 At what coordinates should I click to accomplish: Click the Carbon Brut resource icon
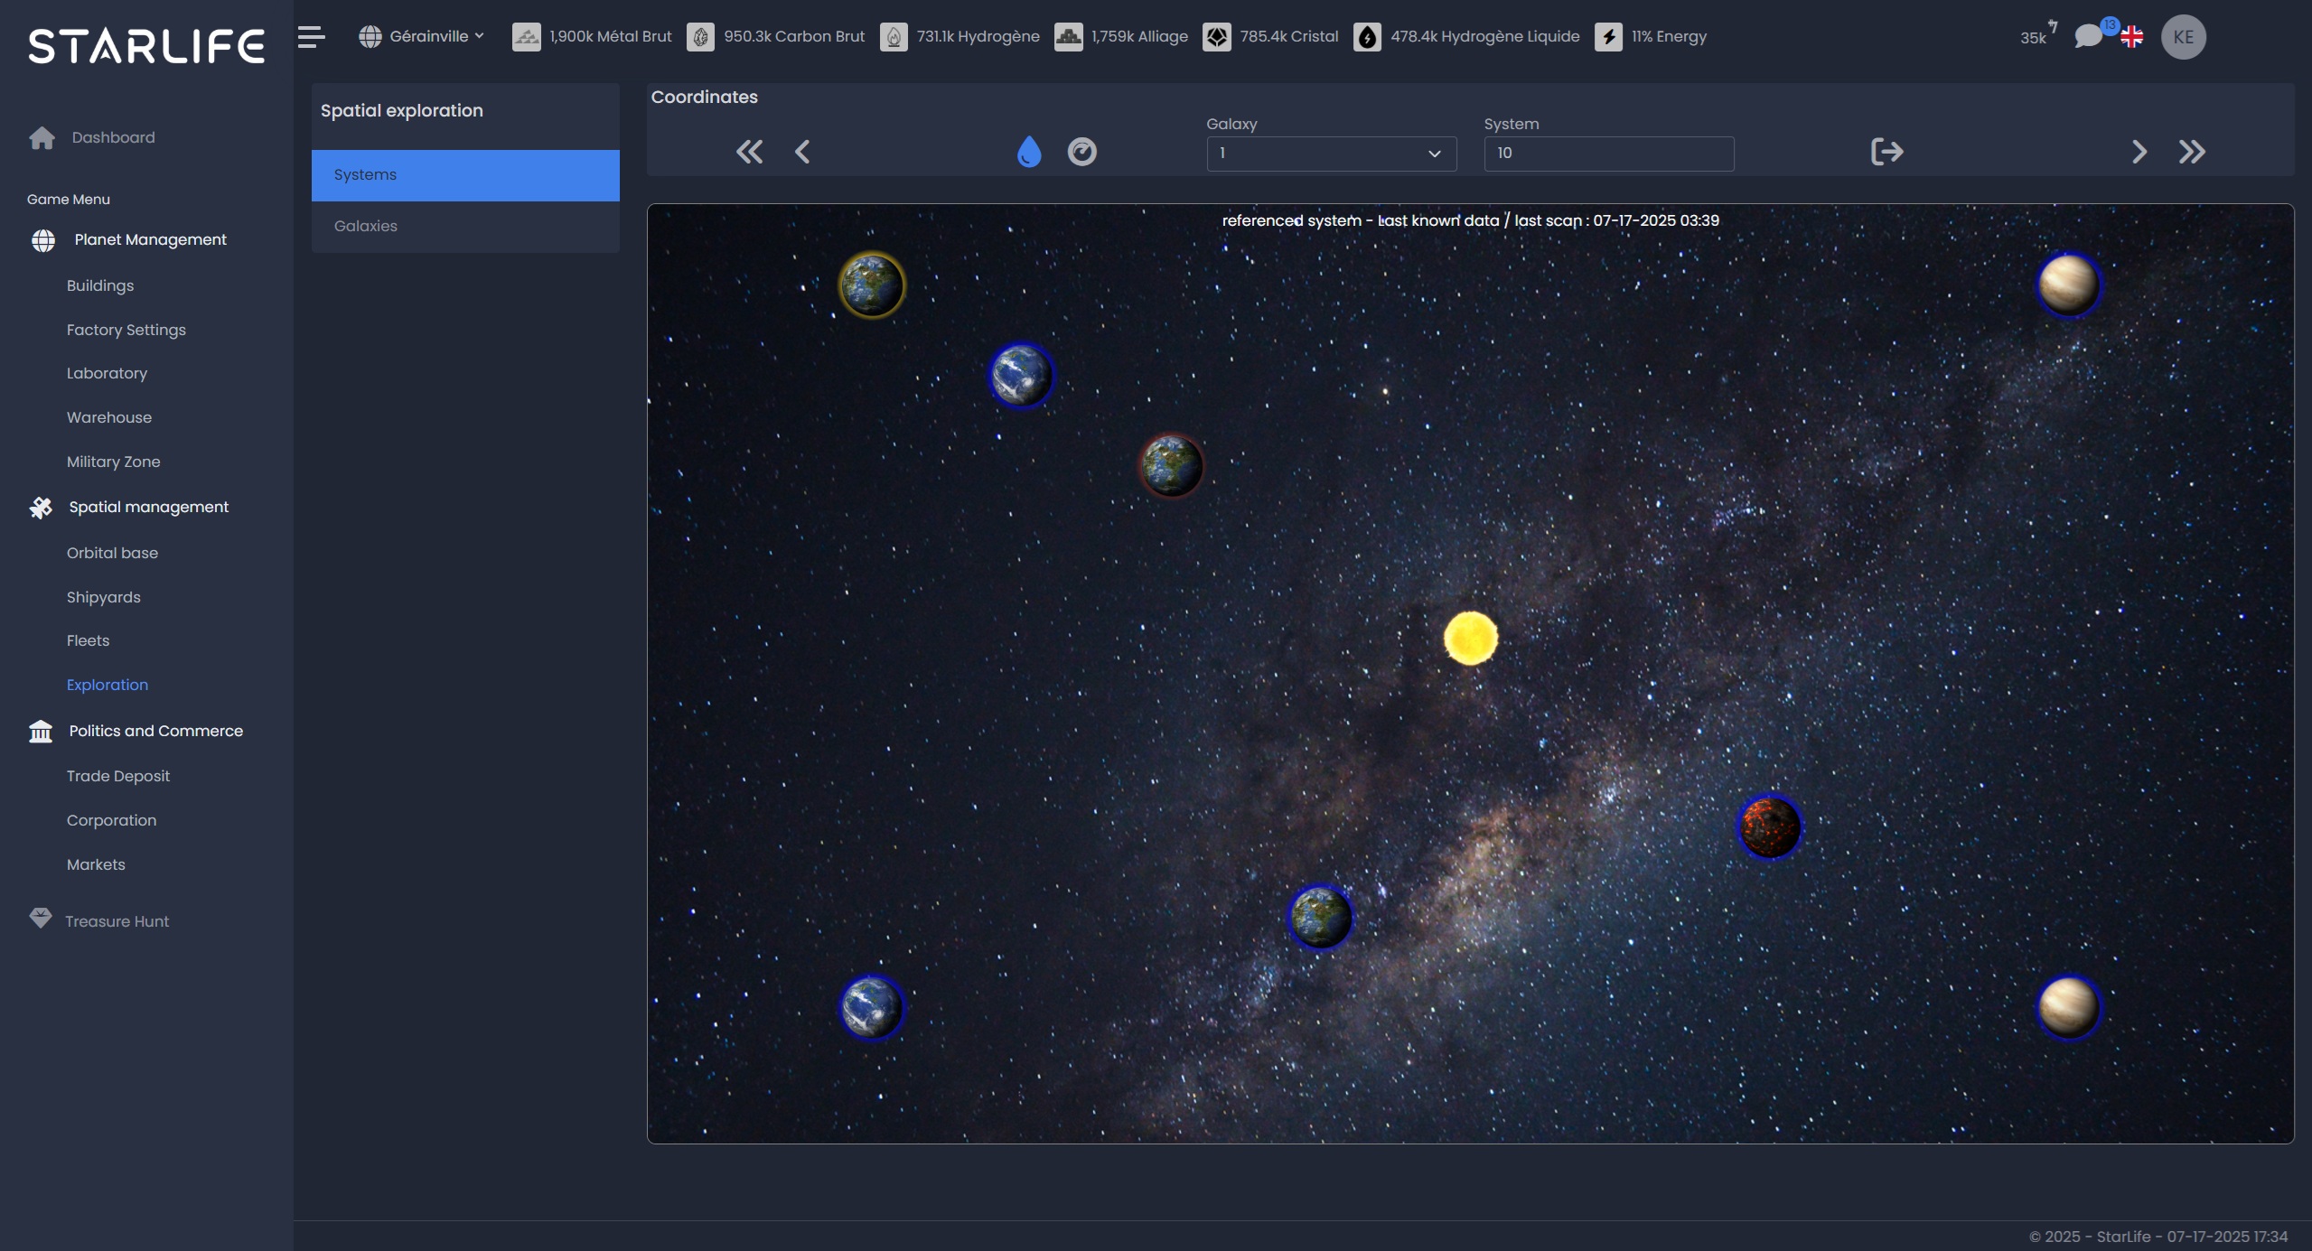tap(700, 37)
